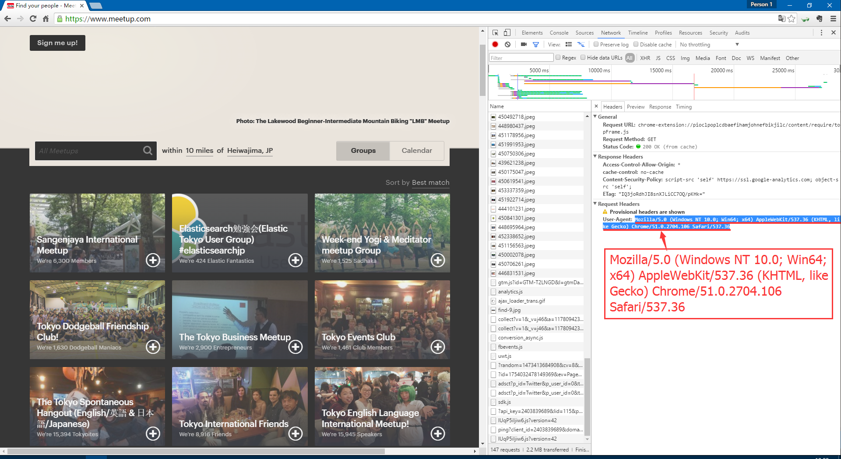Open the Response request tab
Screen dimensions: 841x459
660,107
